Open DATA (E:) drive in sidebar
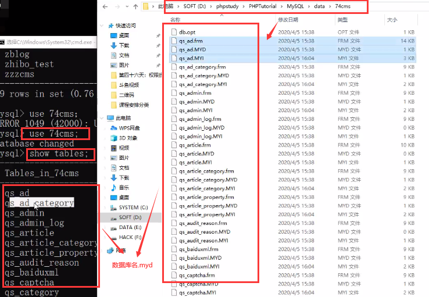429x297 pixels. (x=130, y=227)
